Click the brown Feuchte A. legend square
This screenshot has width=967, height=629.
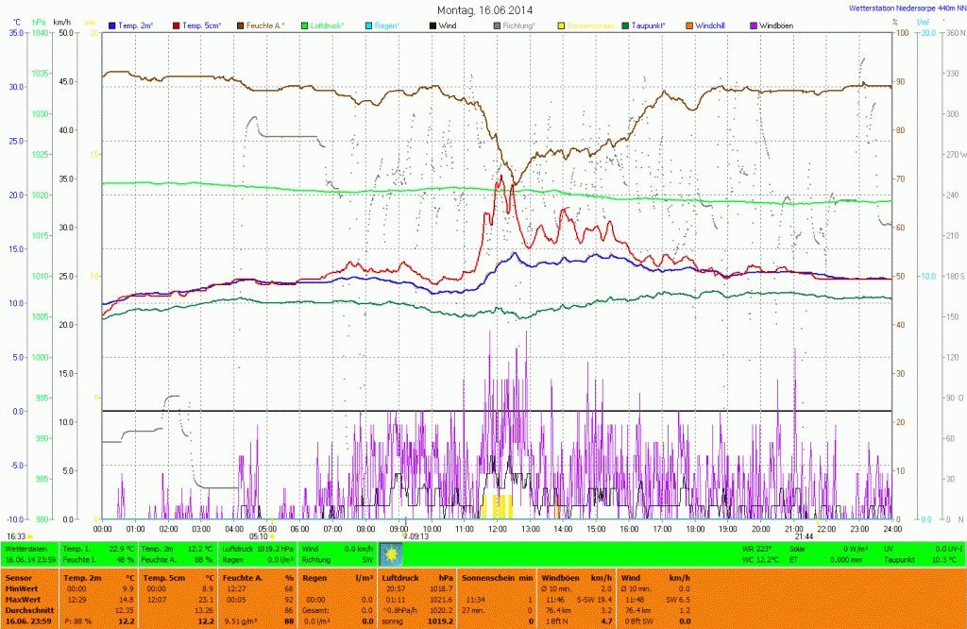241,25
